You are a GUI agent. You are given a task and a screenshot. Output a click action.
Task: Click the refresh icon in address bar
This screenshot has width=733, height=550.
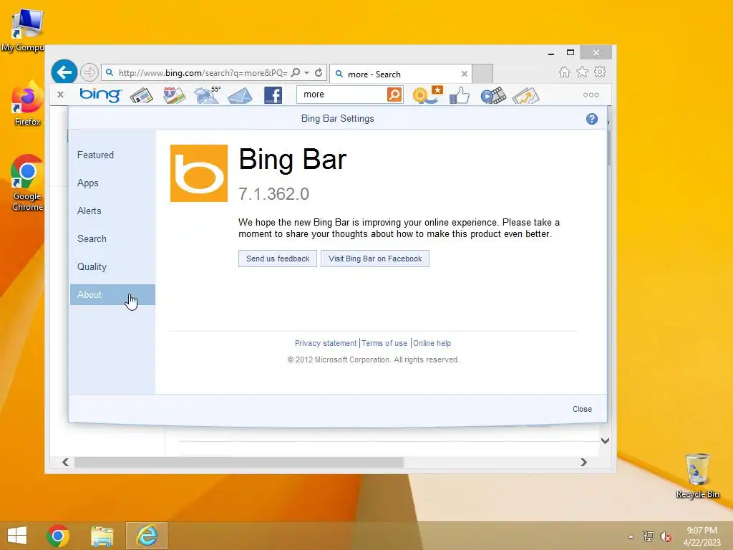pyautogui.click(x=319, y=72)
